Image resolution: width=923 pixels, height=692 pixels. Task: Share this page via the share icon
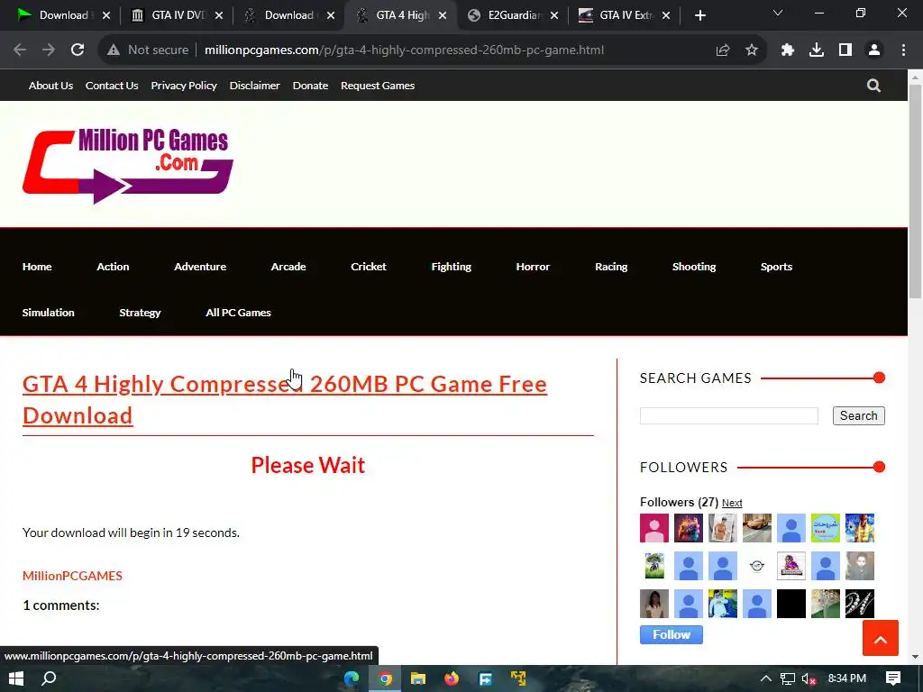tap(723, 50)
